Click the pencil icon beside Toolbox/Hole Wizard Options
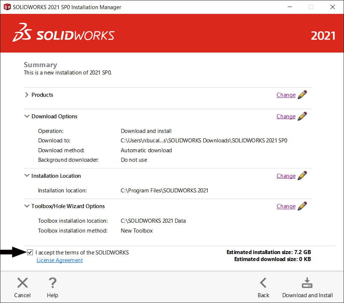This screenshot has width=344, height=303. tap(303, 206)
